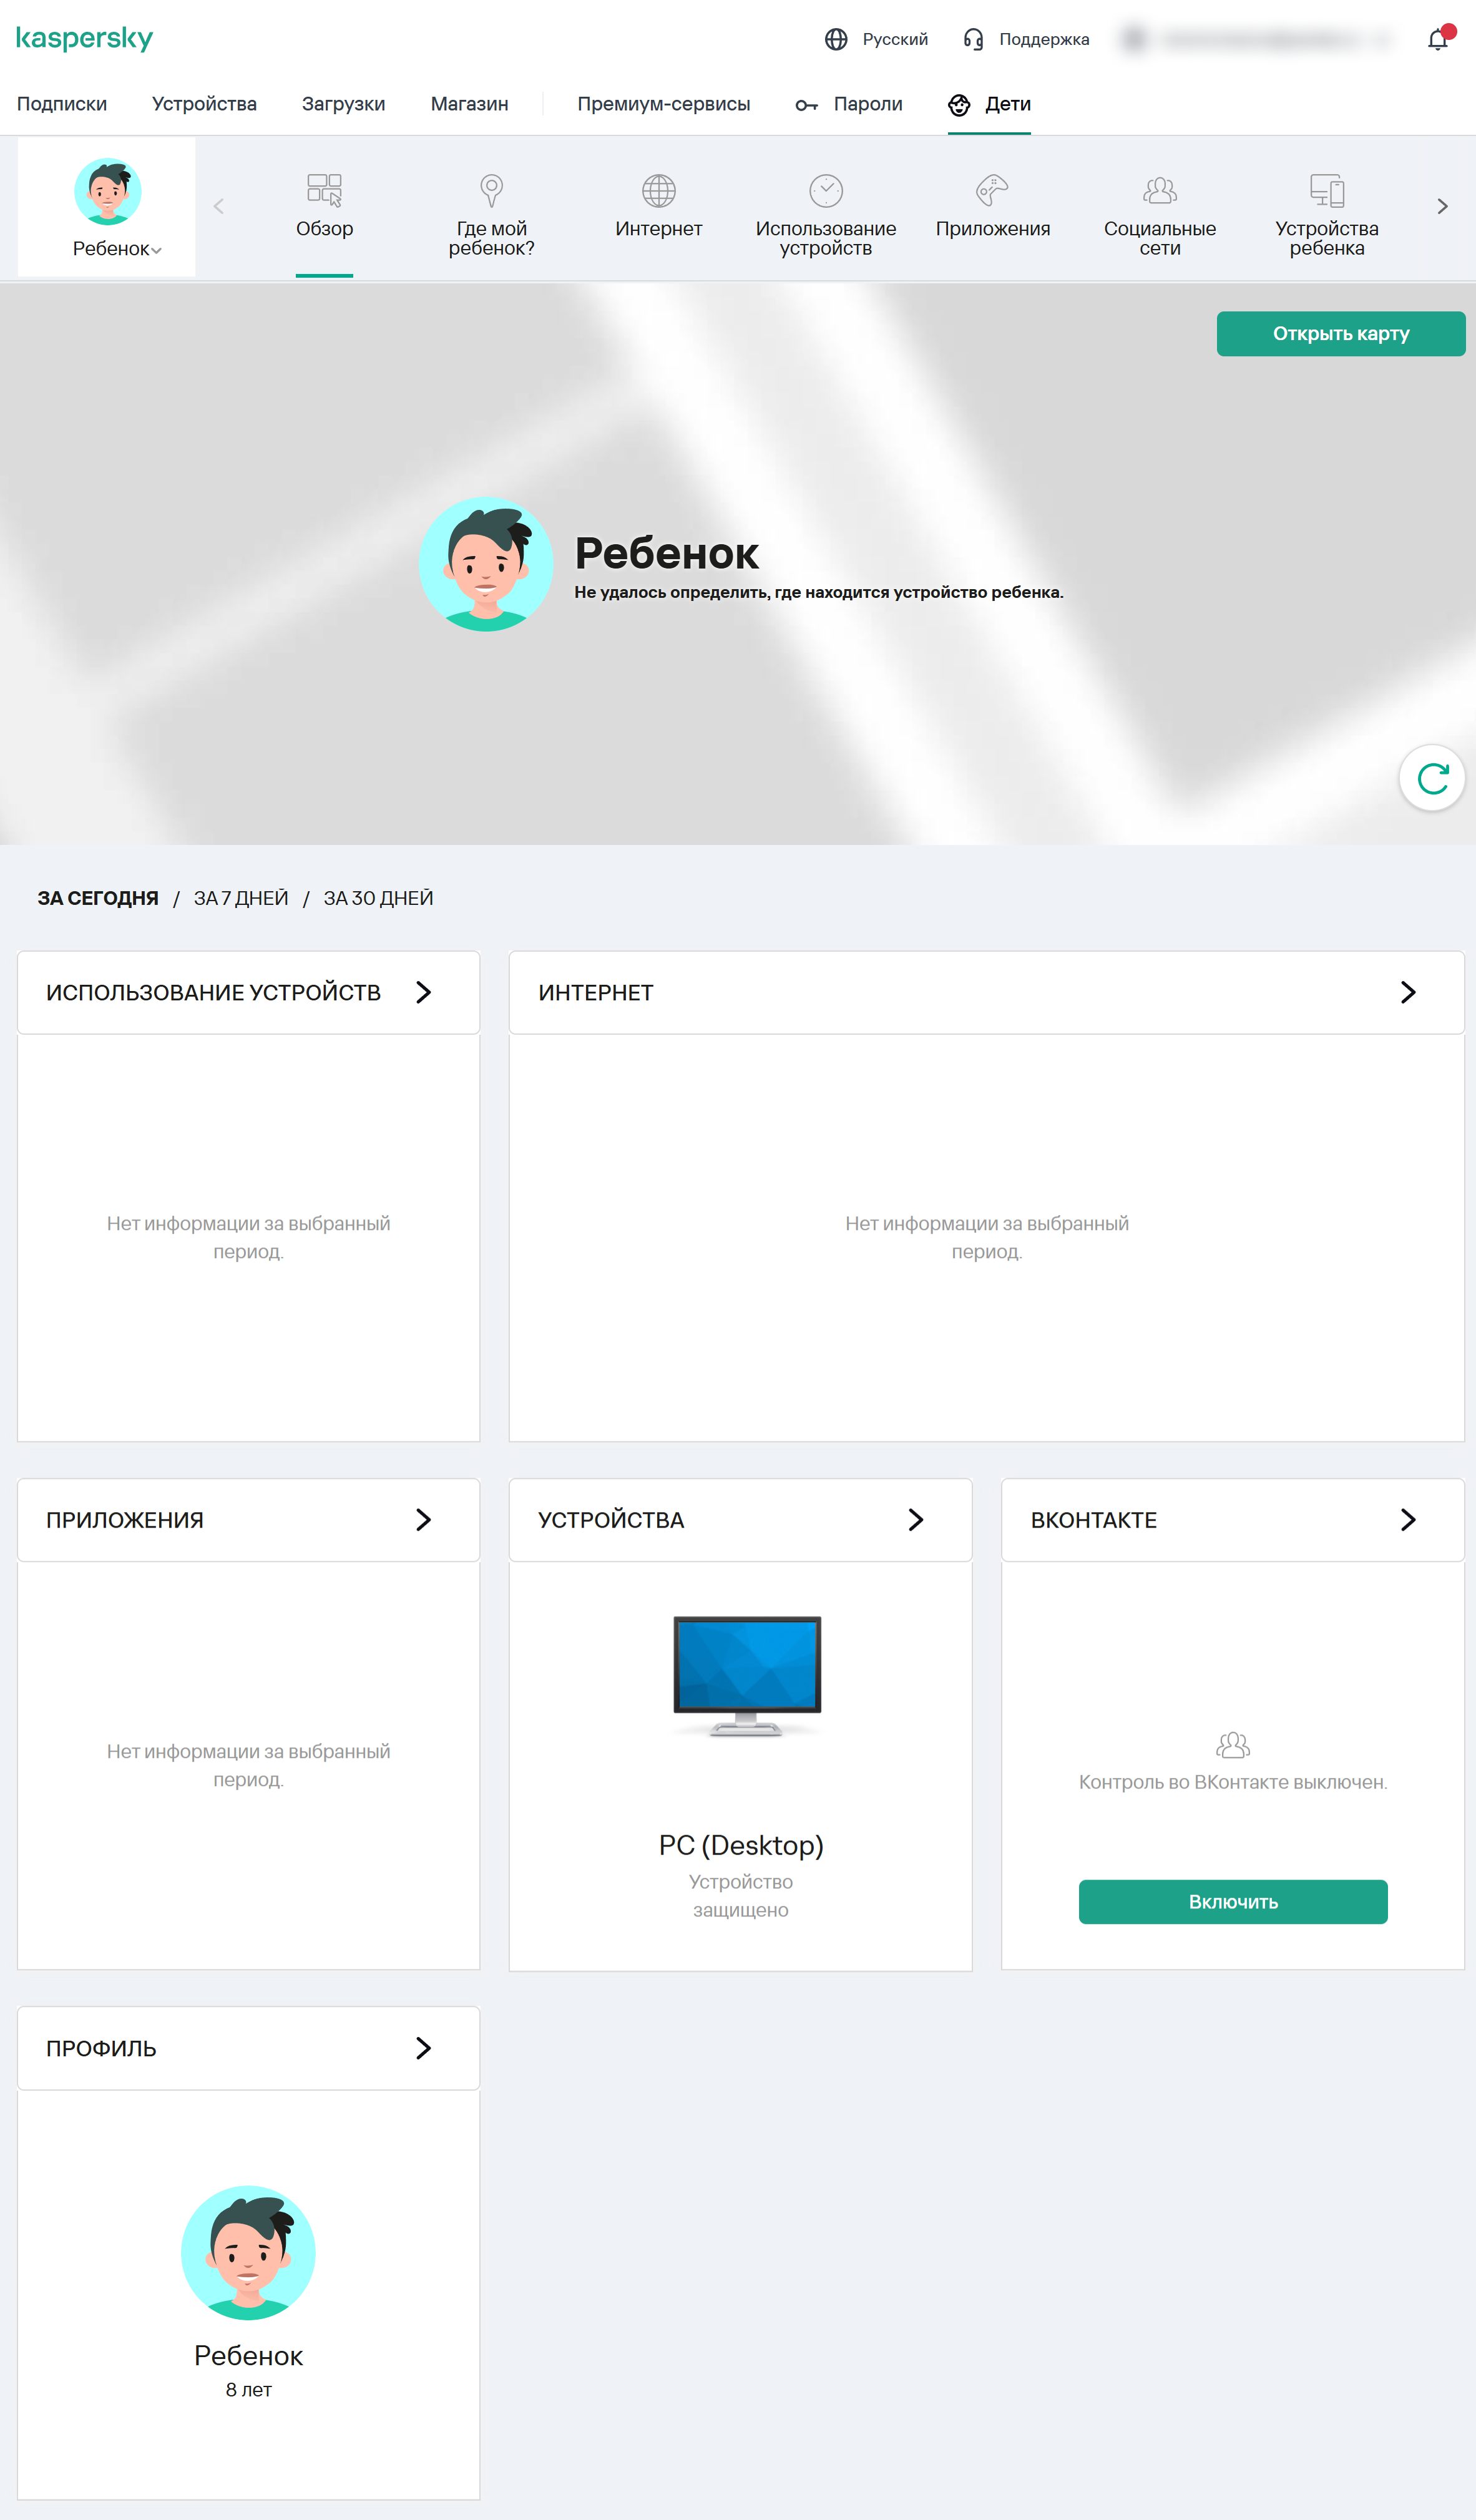The image size is (1476, 2520).
Task: Click the notification bell icon
Action: coord(1437,40)
